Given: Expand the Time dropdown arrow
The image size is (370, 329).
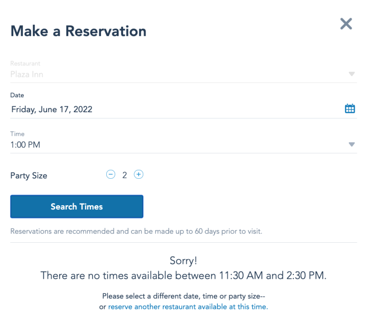Looking at the screenshot, I should pos(351,144).
